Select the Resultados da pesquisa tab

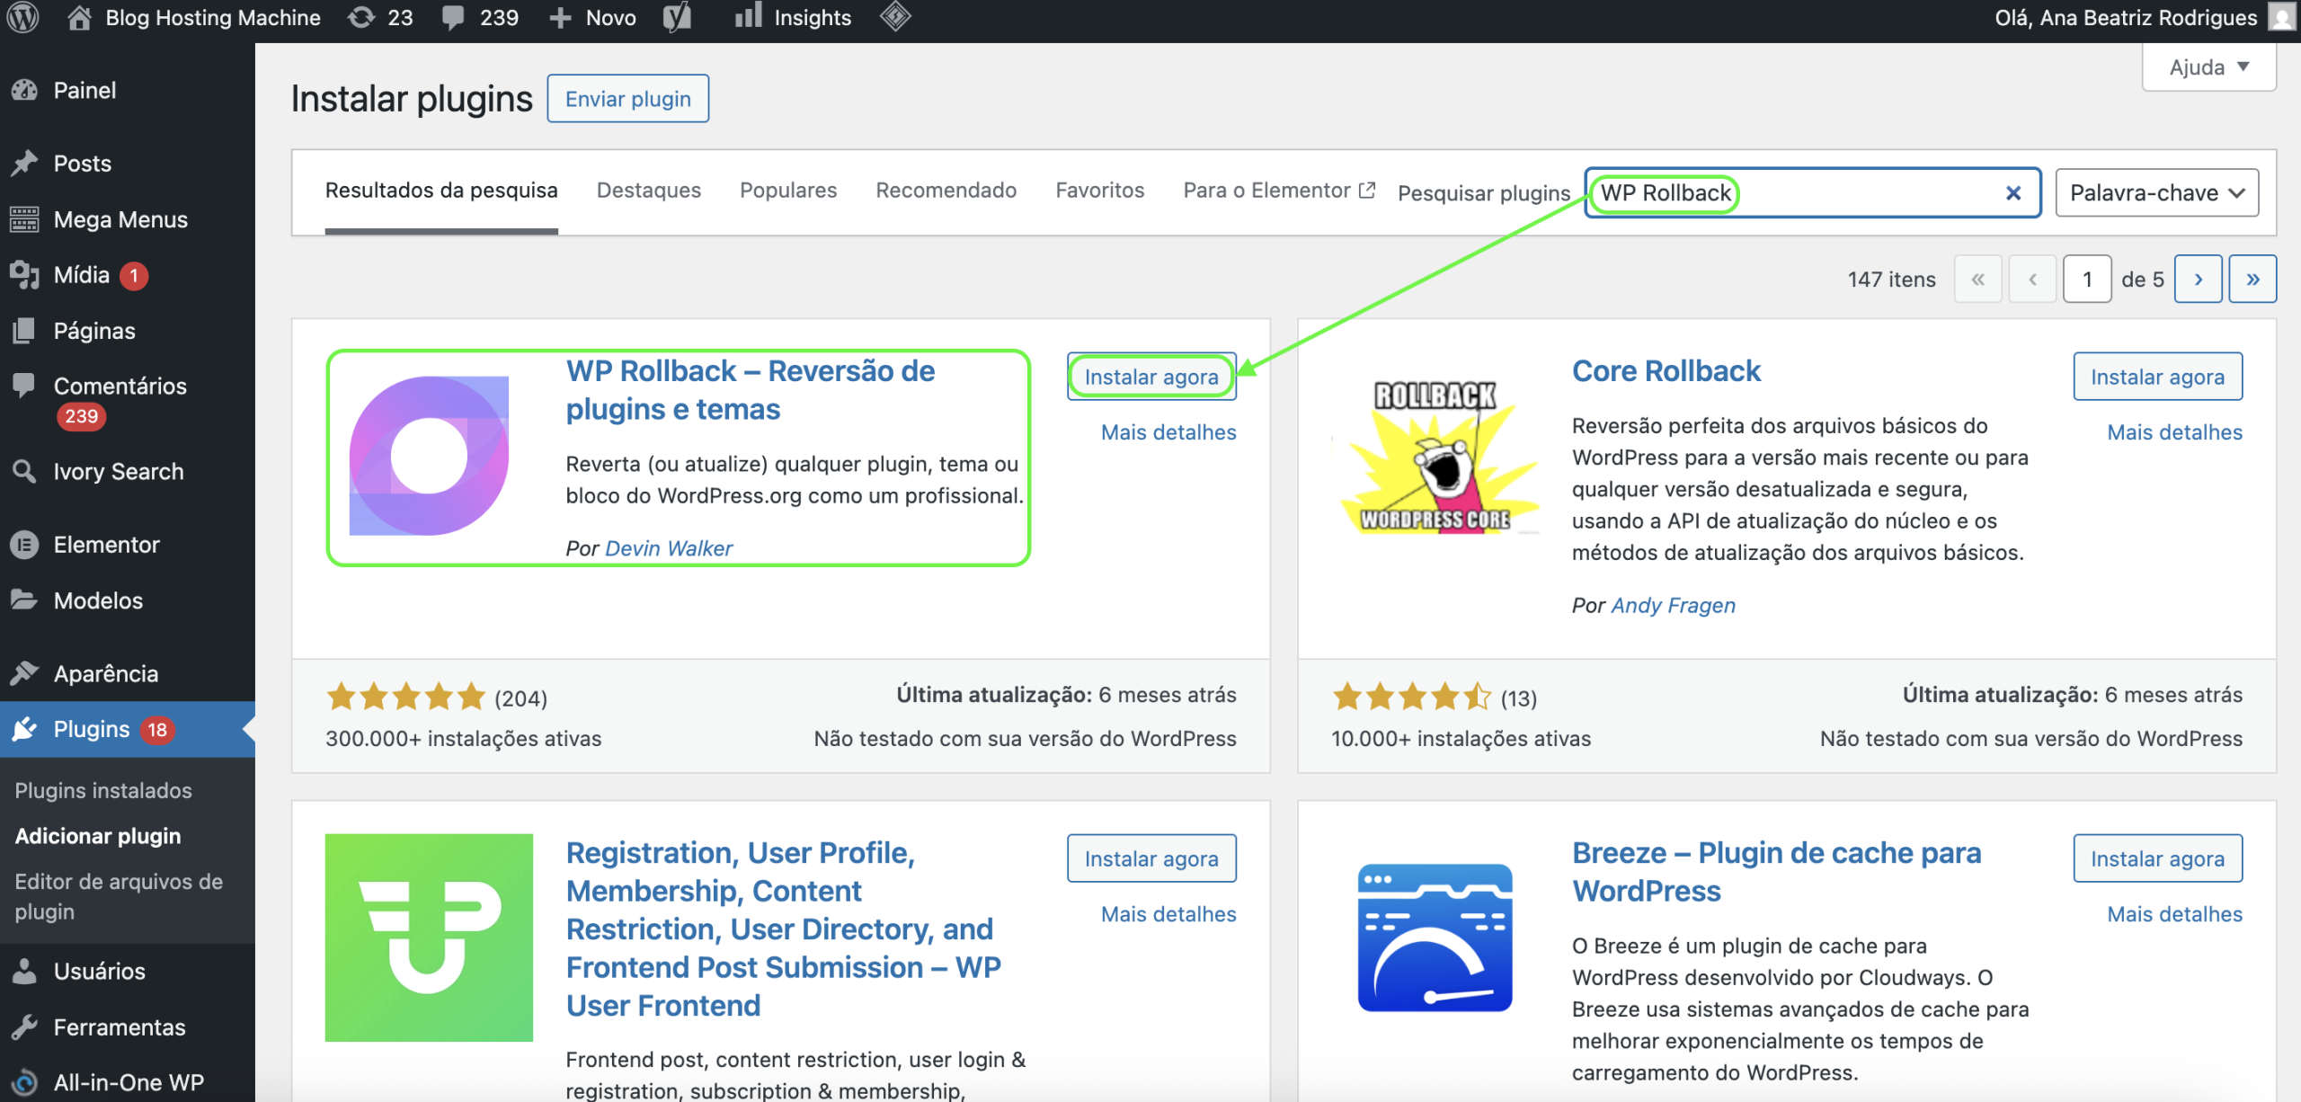tap(441, 190)
